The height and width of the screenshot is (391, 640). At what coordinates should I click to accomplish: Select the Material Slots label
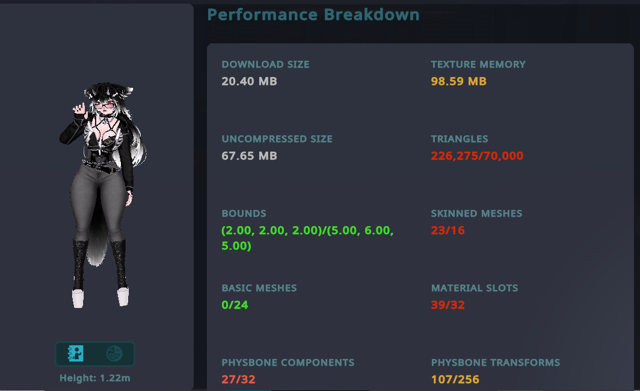click(474, 288)
